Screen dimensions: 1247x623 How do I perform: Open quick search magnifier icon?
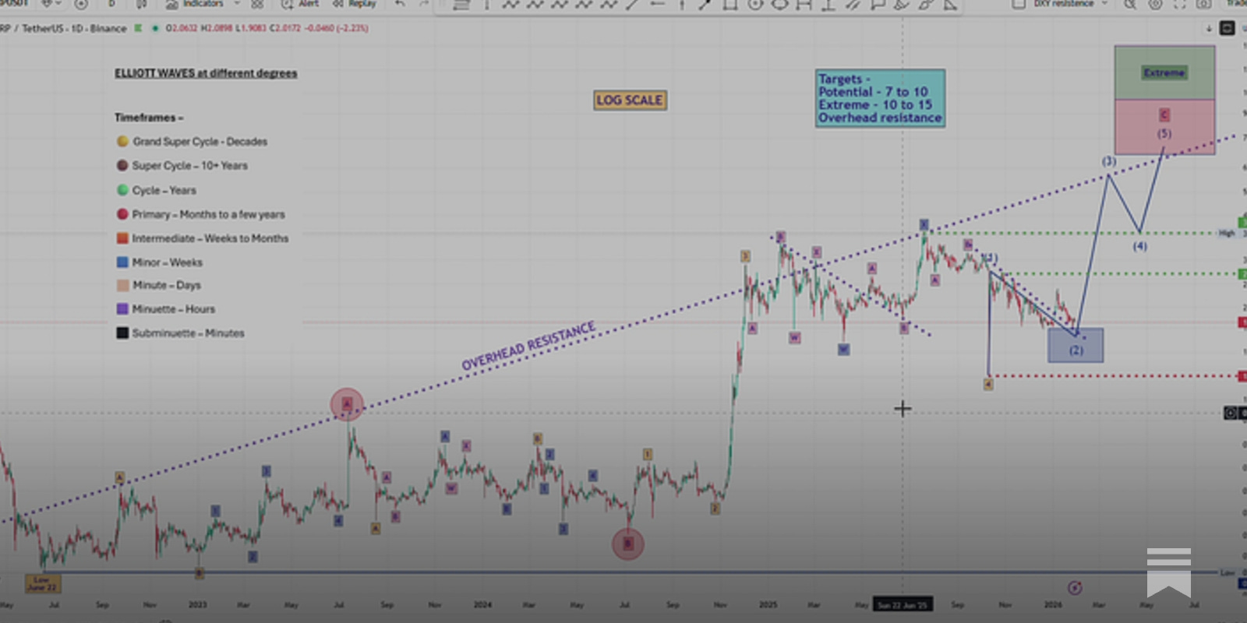[x=1130, y=4]
